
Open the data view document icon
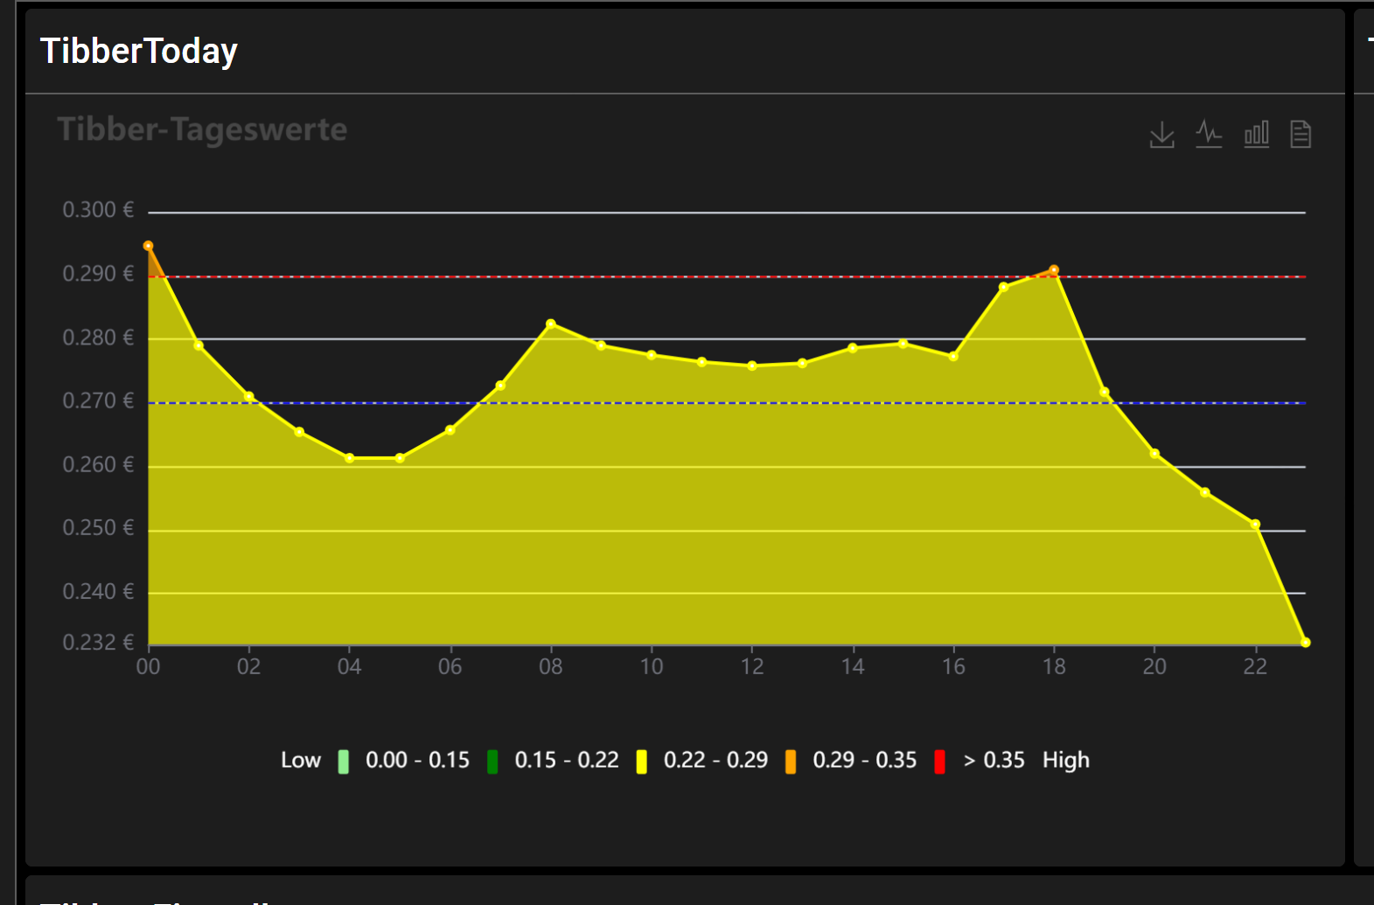tap(1301, 134)
